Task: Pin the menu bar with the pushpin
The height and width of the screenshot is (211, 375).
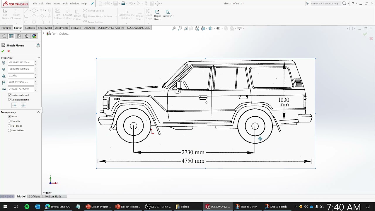Action: click(x=93, y=4)
